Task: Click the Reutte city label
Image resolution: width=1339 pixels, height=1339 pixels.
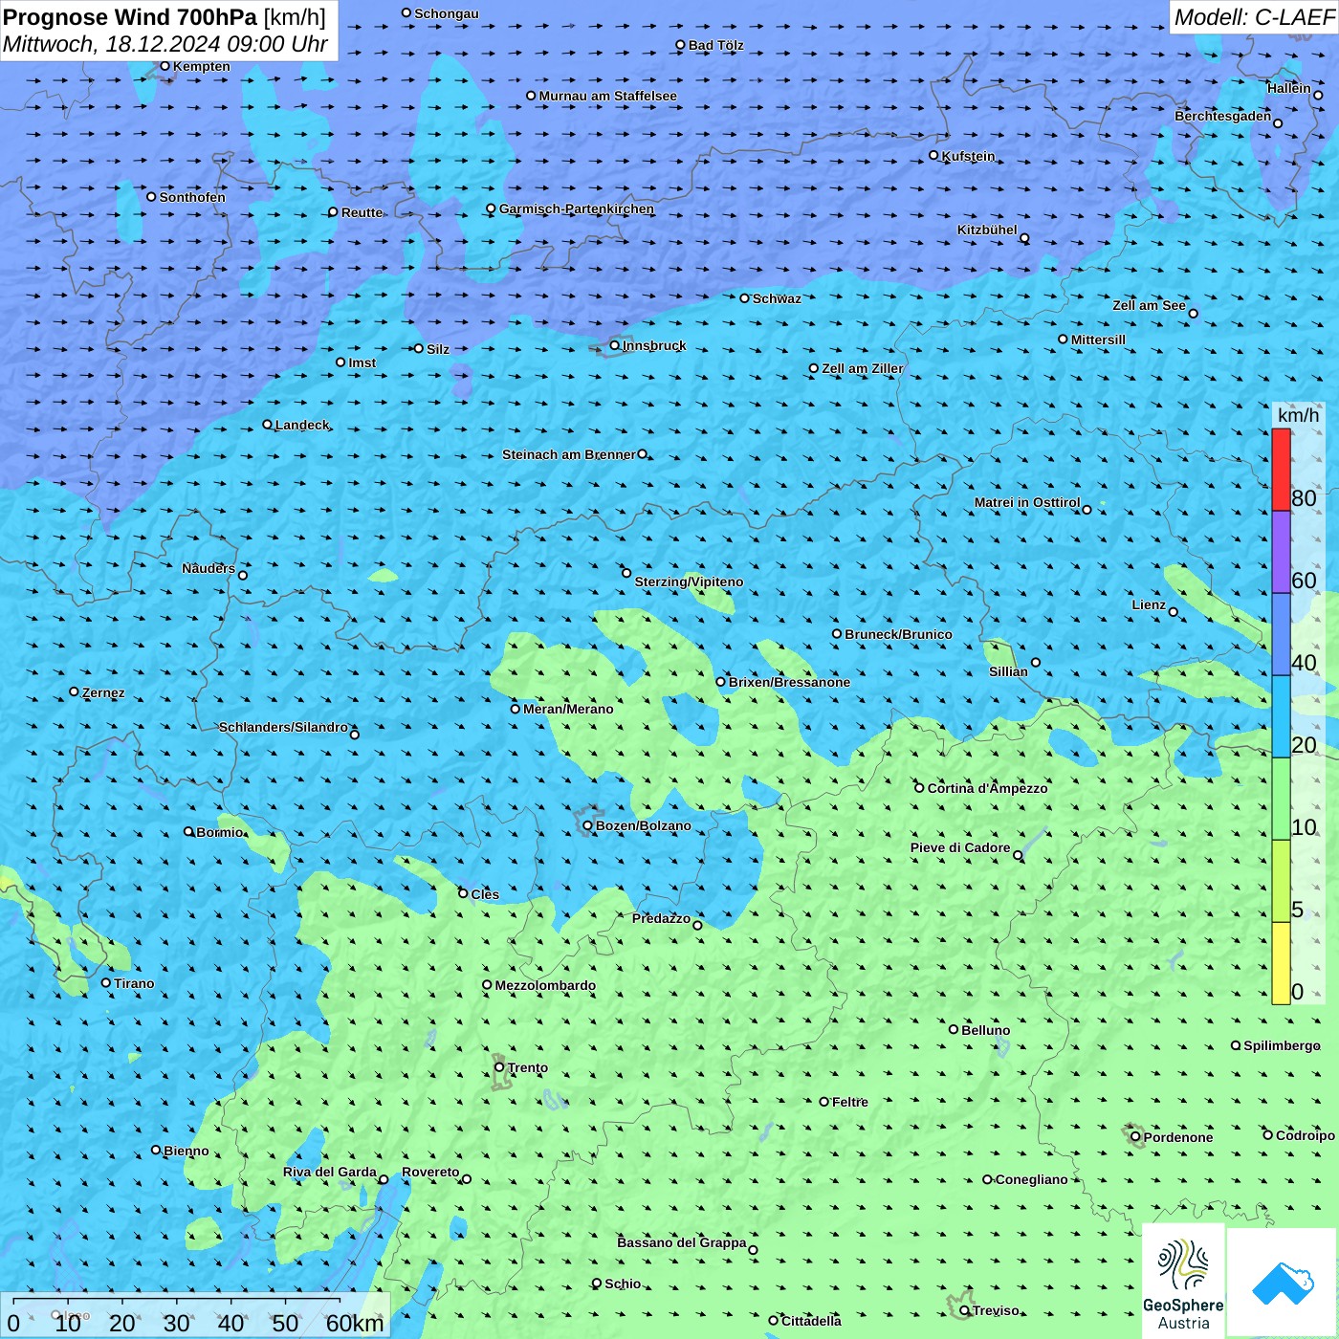Action: pyautogui.click(x=362, y=212)
